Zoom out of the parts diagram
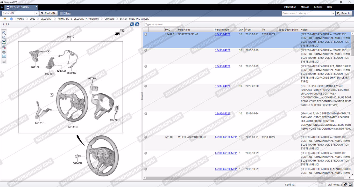 coord(4,38)
